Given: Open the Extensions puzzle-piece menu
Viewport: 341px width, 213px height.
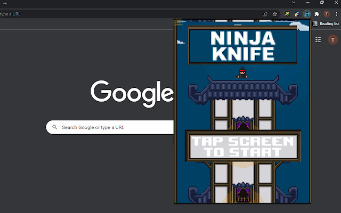Looking at the screenshot, I should tap(317, 14).
